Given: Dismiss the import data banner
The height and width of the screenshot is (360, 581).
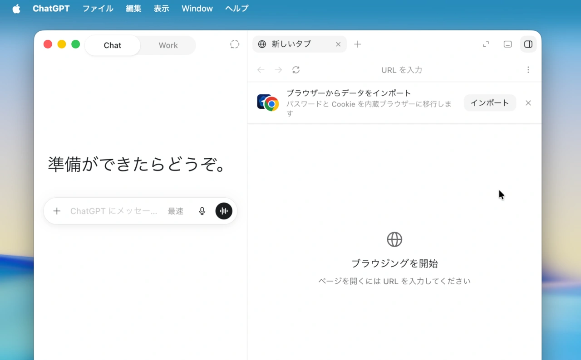Looking at the screenshot, I should (x=528, y=103).
